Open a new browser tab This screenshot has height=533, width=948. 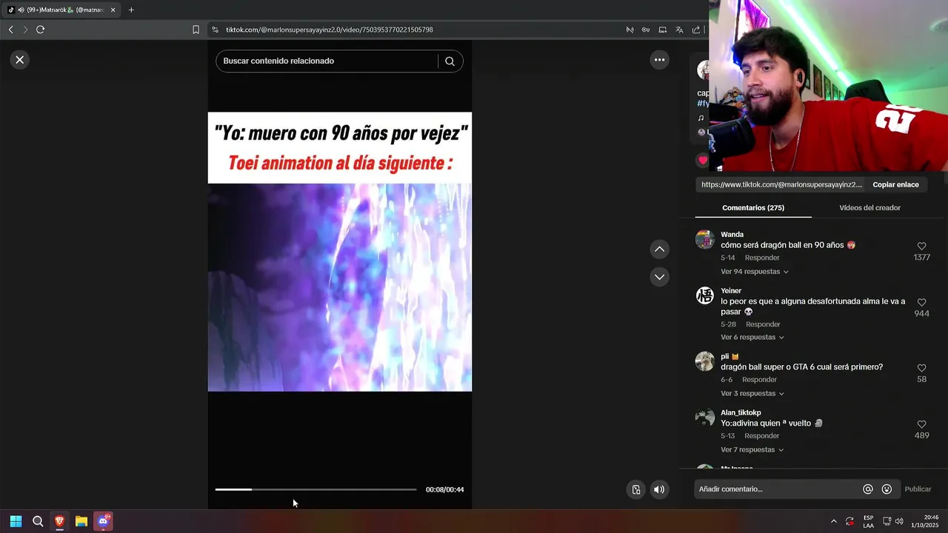pyautogui.click(x=131, y=10)
